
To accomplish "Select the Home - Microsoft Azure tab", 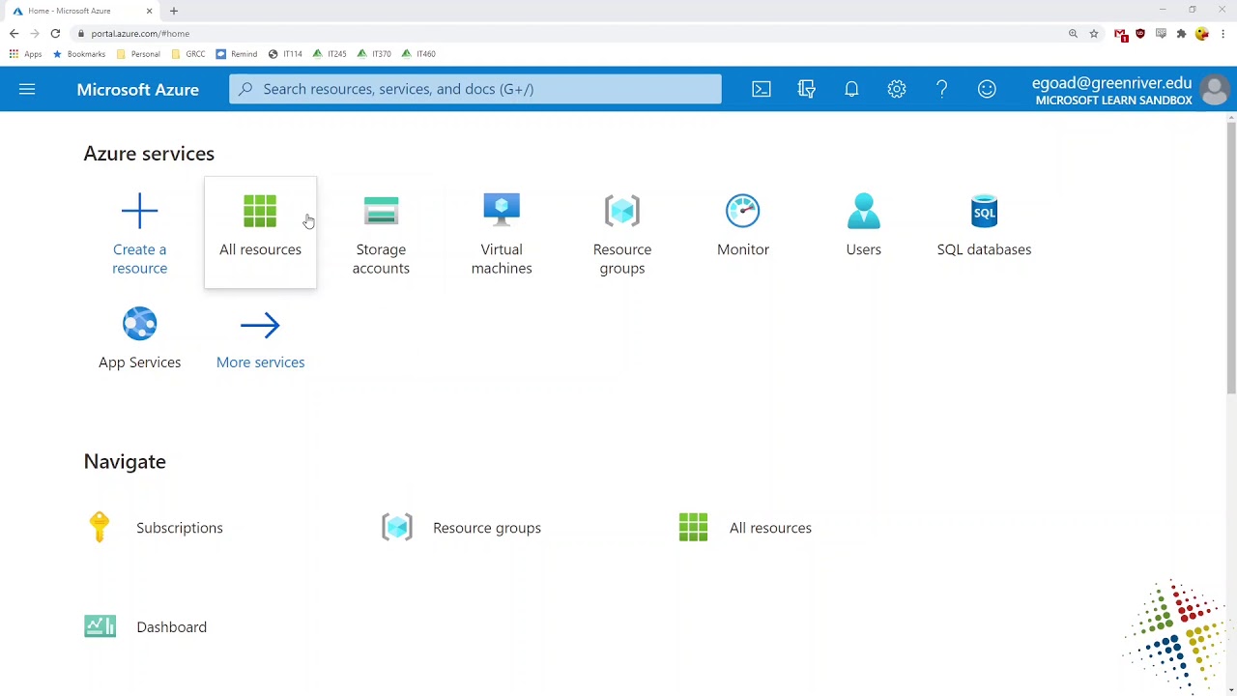I will pyautogui.click(x=83, y=11).
